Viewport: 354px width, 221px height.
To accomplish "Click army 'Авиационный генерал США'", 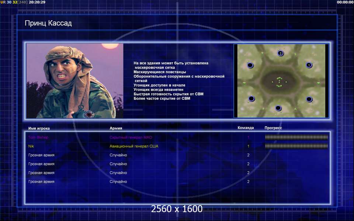I will click(134, 146).
